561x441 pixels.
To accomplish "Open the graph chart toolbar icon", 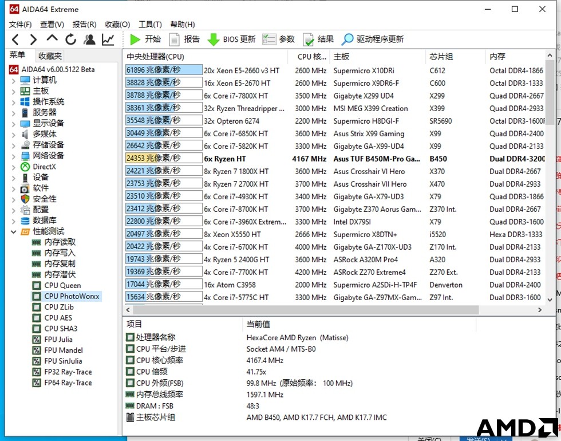I will pyautogui.click(x=108, y=40).
